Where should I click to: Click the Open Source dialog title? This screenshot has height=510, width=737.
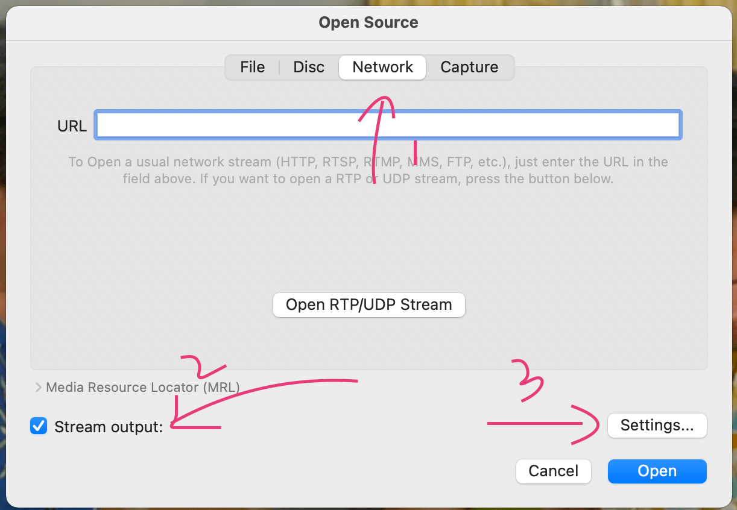click(x=368, y=22)
